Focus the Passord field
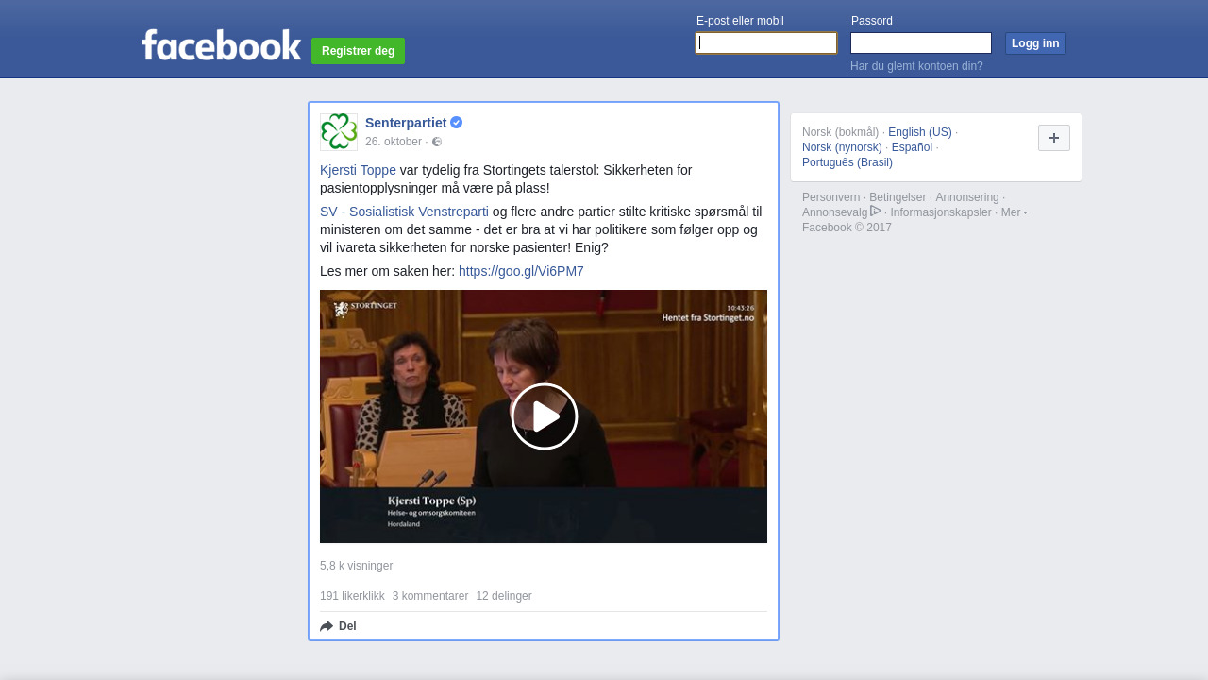The height and width of the screenshot is (680, 1208). click(921, 42)
